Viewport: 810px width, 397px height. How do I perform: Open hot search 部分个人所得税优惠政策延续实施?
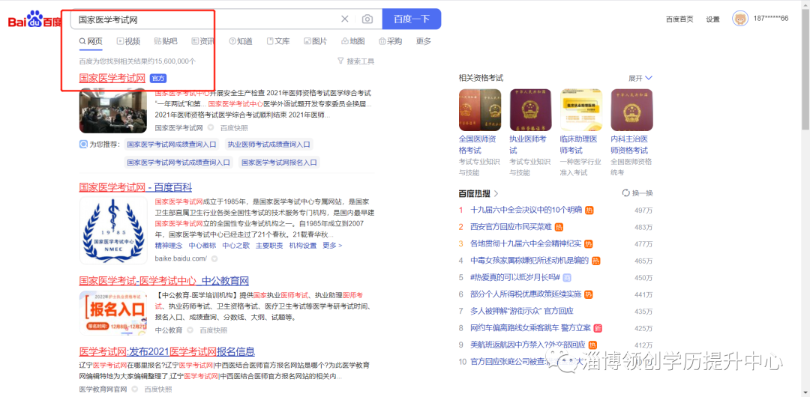click(x=526, y=294)
